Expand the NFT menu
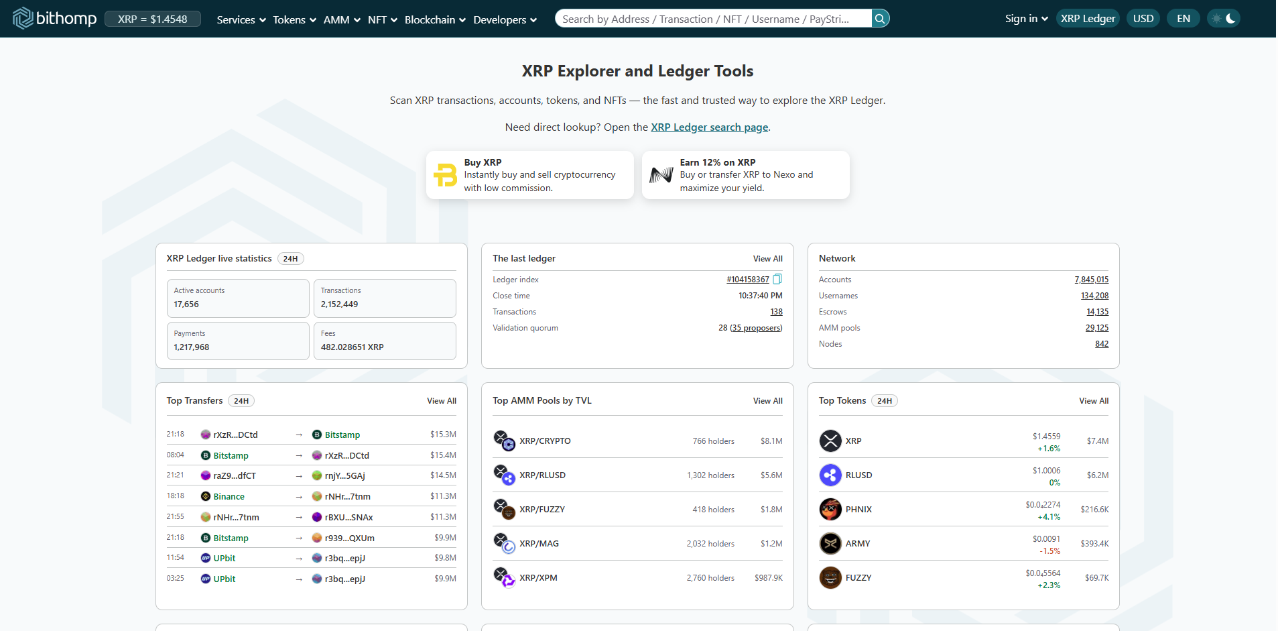This screenshot has height=631, width=1278. pos(383,20)
